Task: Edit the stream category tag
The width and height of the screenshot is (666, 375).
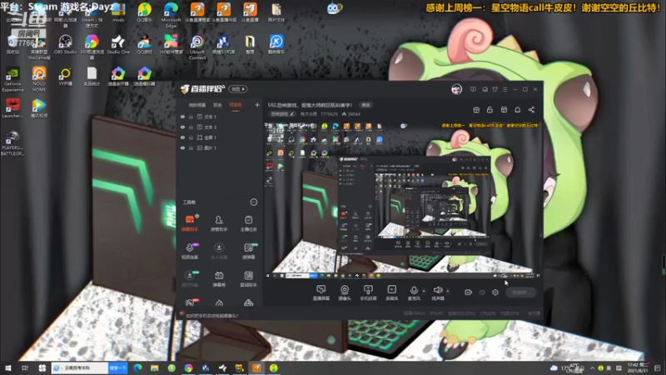Action: click(282, 114)
